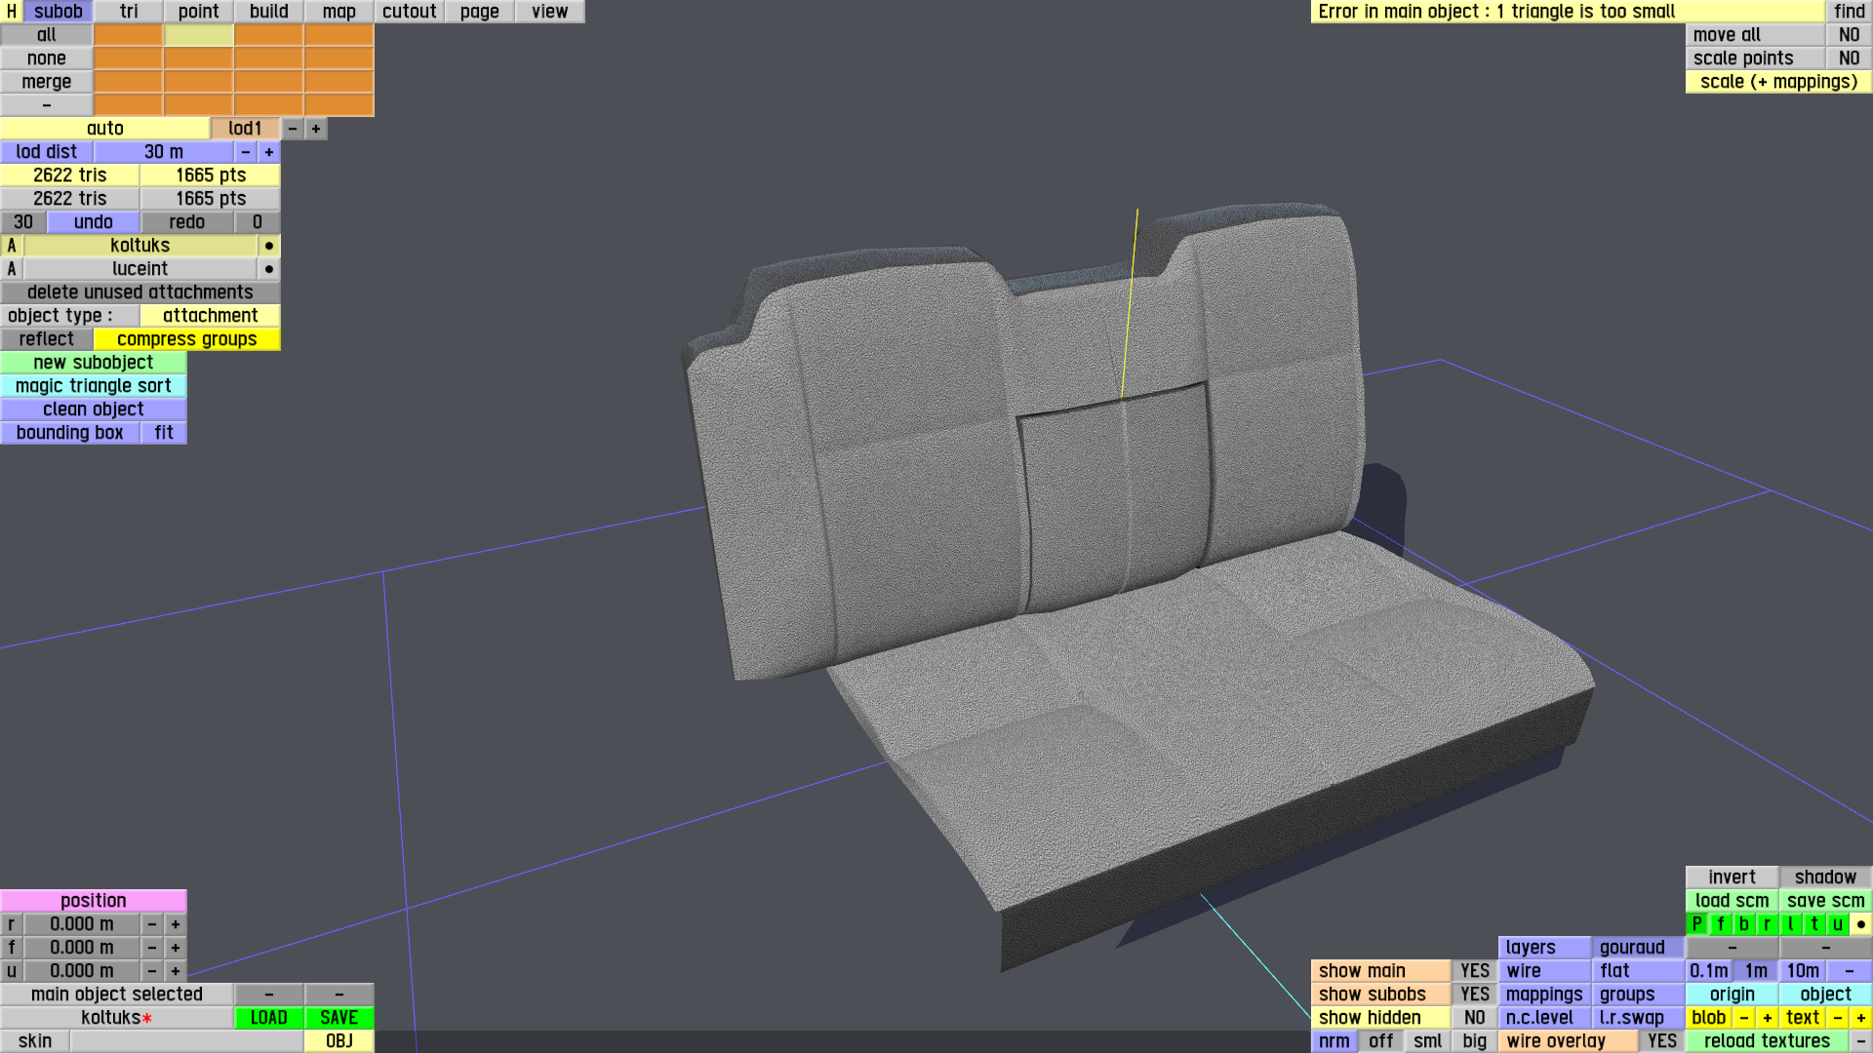Switch to top 't' view button

click(1813, 924)
